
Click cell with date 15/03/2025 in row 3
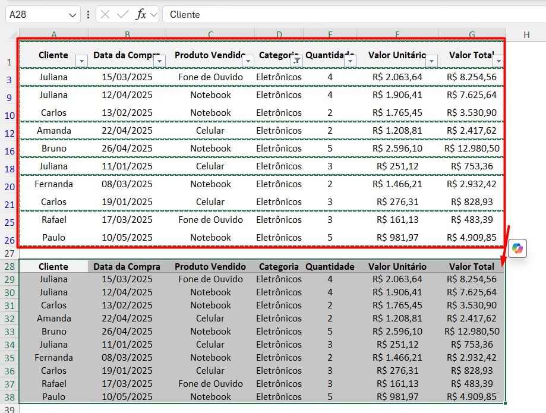pyautogui.click(x=127, y=77)
